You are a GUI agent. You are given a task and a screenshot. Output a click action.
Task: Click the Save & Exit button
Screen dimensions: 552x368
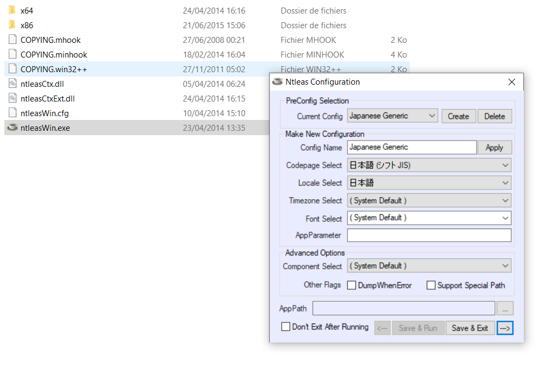pyautogui.click(x=470, y=328)
